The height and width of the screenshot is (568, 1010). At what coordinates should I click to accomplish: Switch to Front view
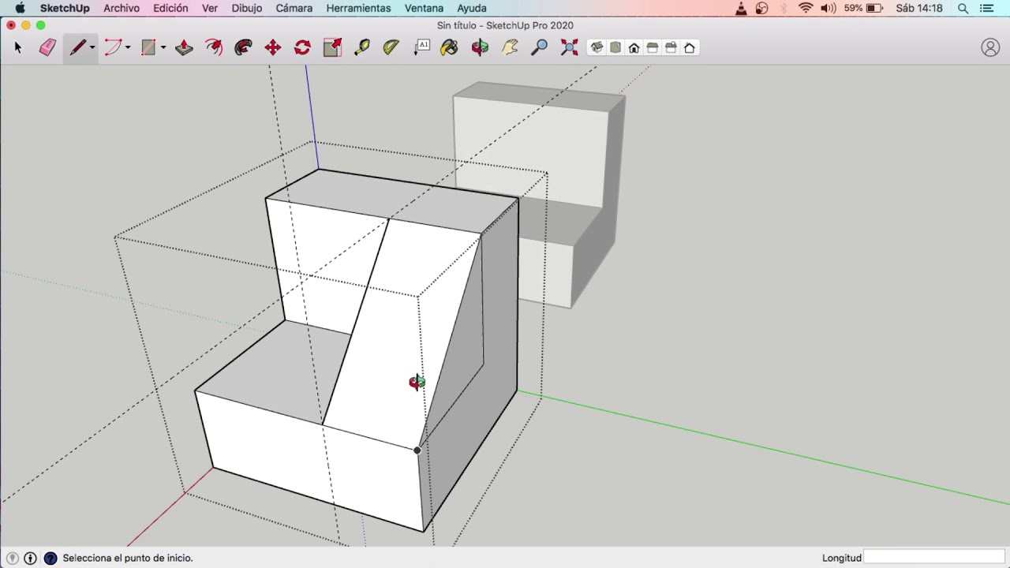tap(634, 48)
